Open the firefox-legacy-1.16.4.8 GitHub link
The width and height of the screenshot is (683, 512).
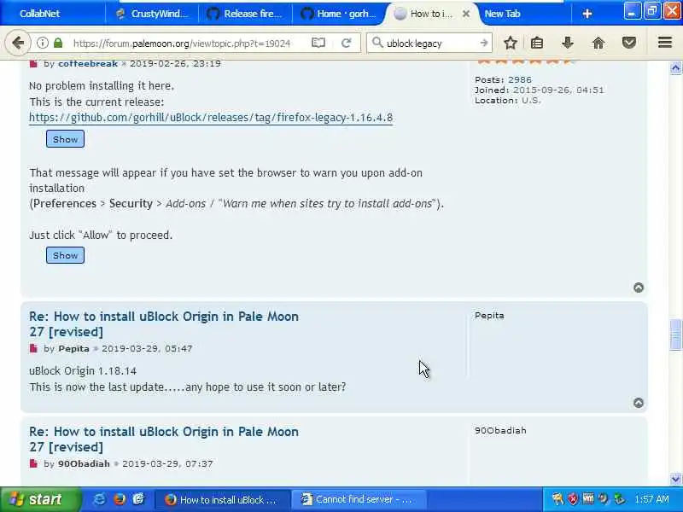pyautogui.click(x=211, y=118)
